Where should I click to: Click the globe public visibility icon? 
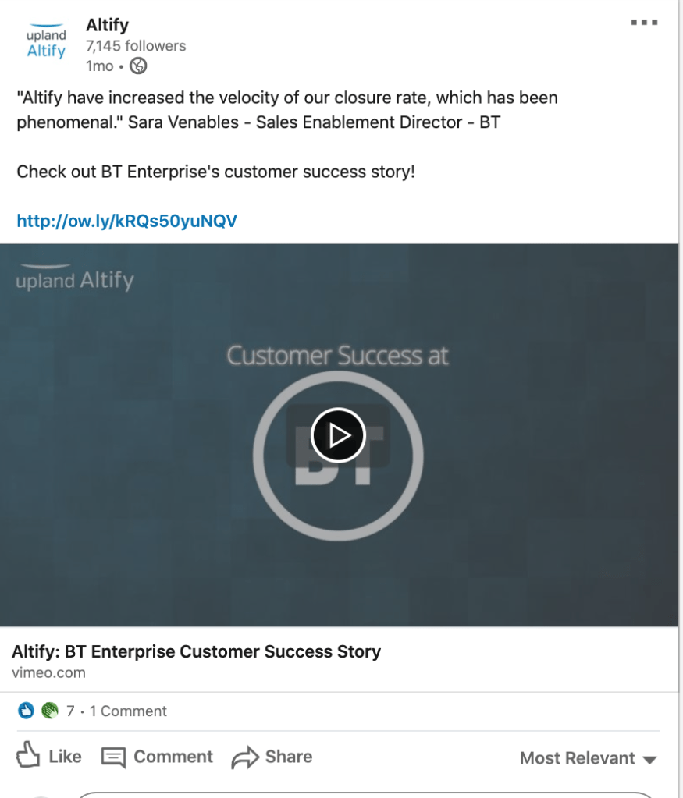[138, 66]
